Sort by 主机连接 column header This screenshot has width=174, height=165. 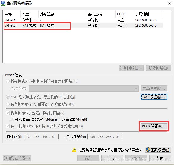click(101, 14)
